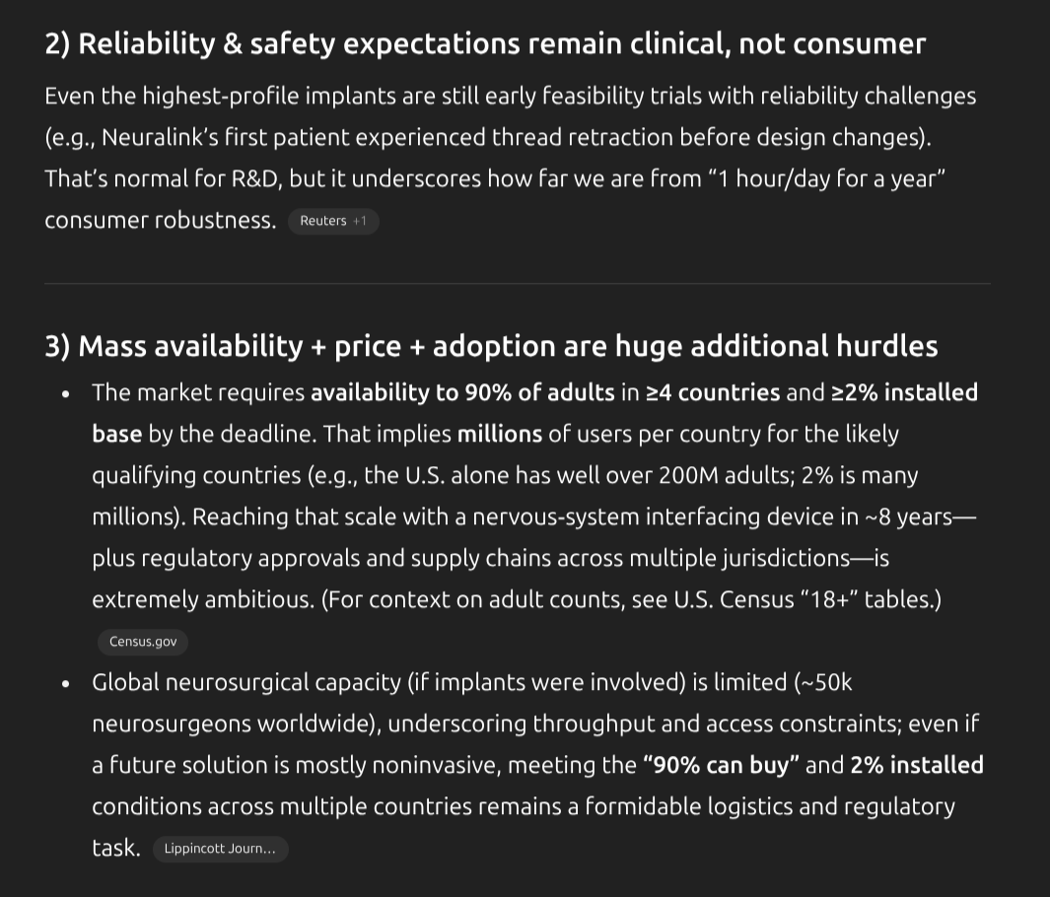Click the first bullet point marker
1050x897 pixels.
point(65,393)
